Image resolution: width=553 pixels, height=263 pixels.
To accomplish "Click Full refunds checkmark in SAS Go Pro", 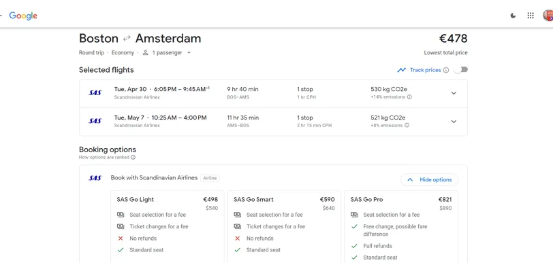I will click(354, 246).
